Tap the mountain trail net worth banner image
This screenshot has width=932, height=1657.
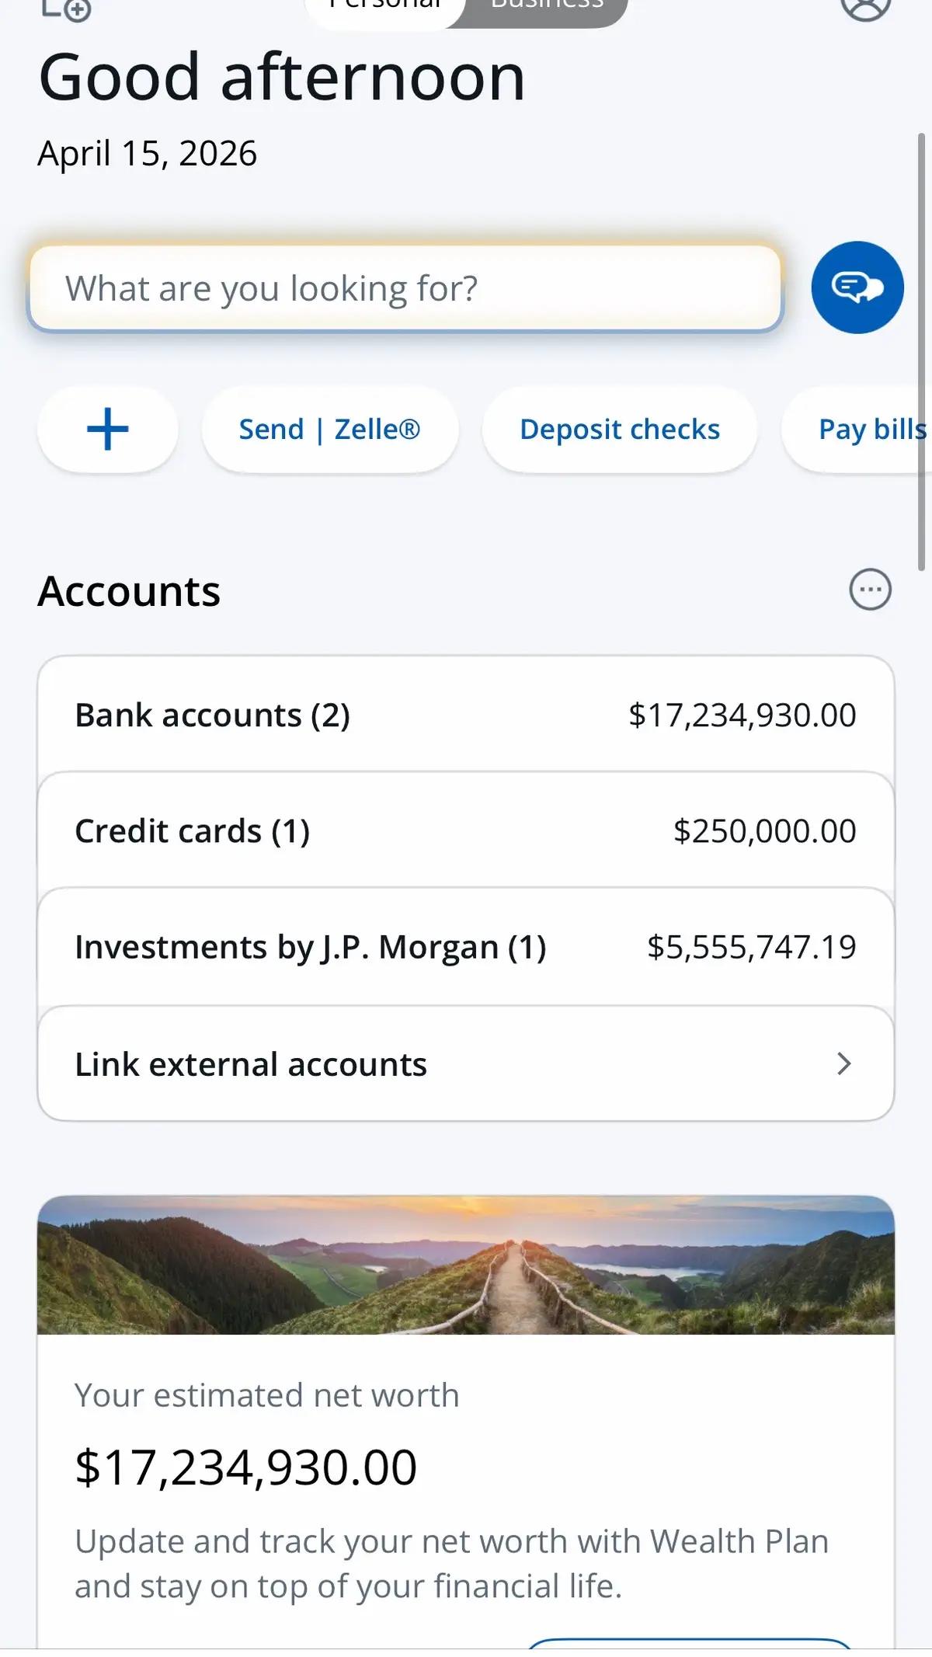(x=466, y=1265)
